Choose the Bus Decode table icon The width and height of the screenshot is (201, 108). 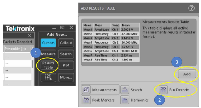coord(163,90)
